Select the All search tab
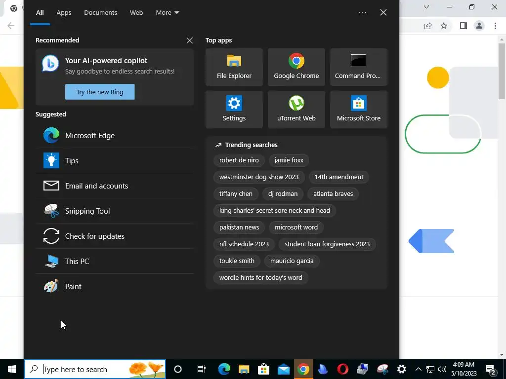This screenshot has width=506, height=379. point(40,12)
